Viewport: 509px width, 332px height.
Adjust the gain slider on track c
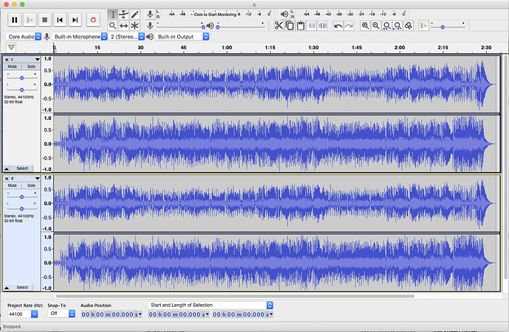21,78
